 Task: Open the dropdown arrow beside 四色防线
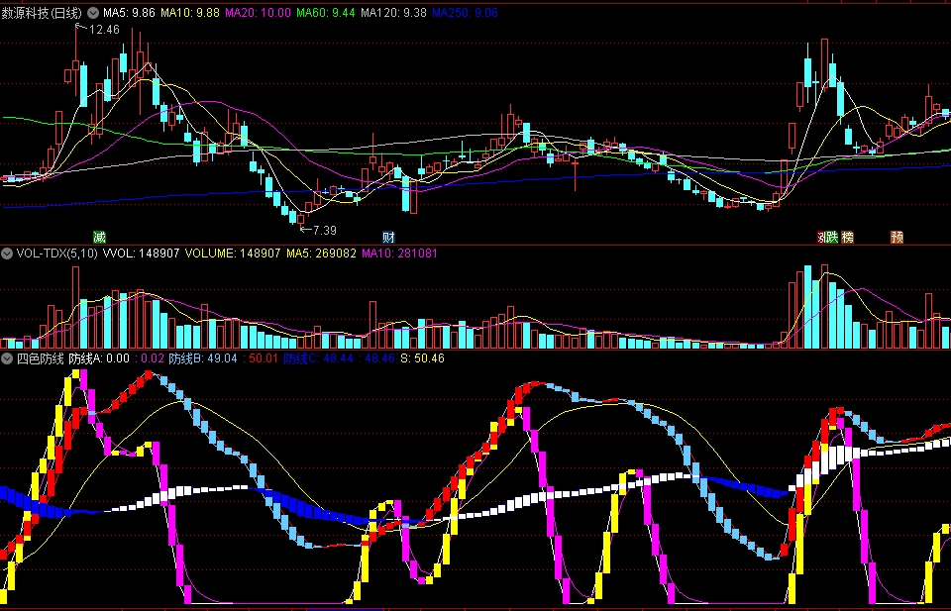pyautogui.click(x=7, y=358)
